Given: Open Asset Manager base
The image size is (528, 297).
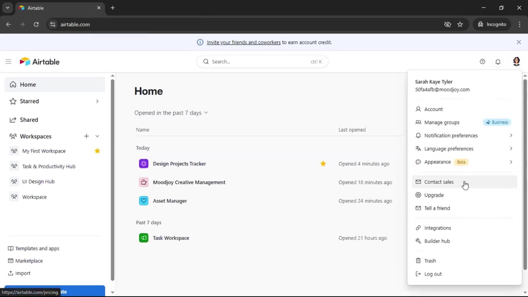Looking at the screenshot, I should click(x=170, y=201).
